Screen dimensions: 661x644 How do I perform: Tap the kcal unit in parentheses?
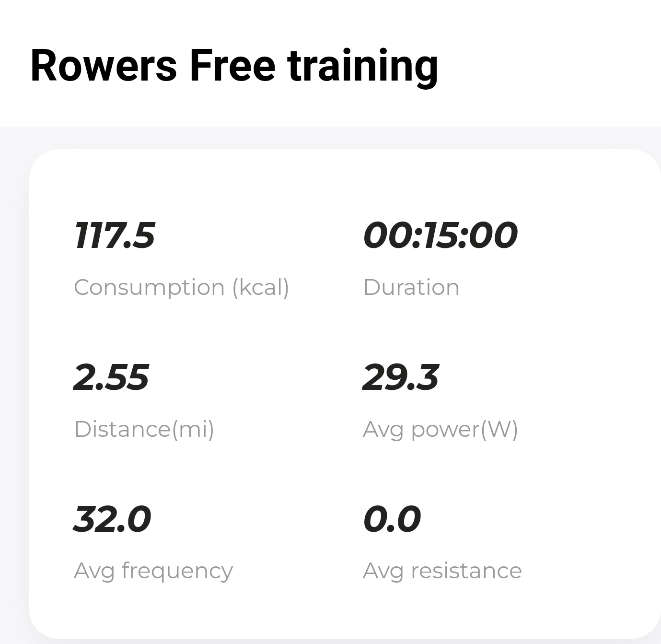click(261, 288)
